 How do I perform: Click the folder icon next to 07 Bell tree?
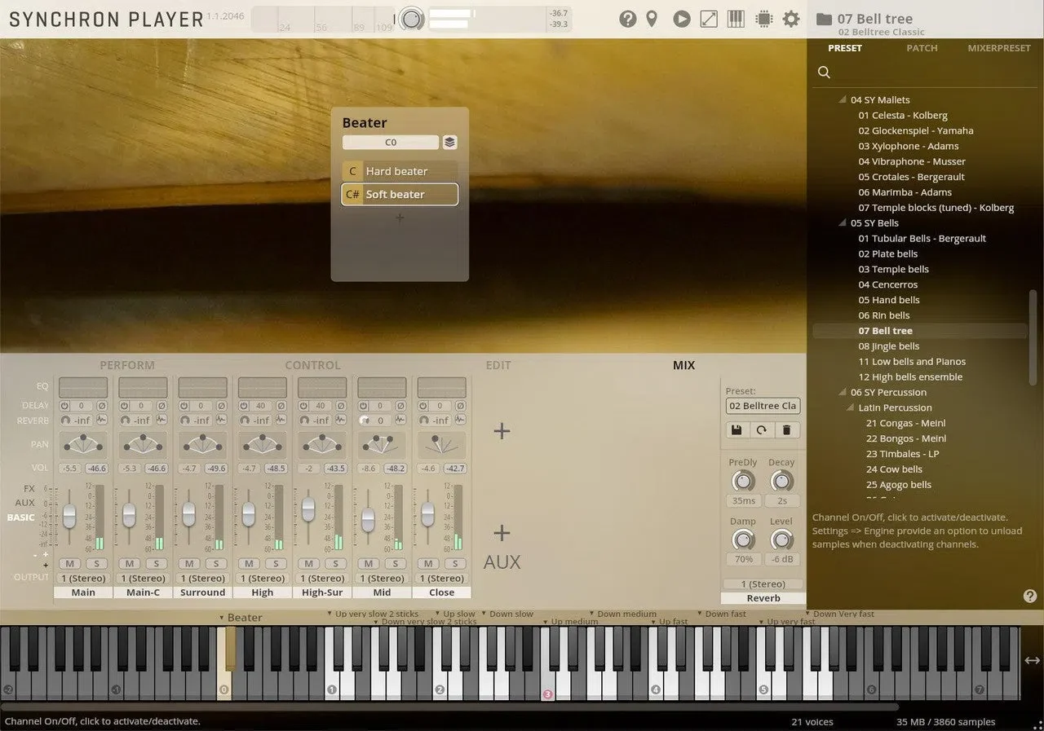[824, 19]
